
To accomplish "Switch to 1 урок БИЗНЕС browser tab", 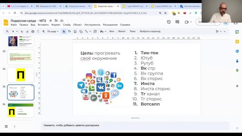I will (135, 6).
